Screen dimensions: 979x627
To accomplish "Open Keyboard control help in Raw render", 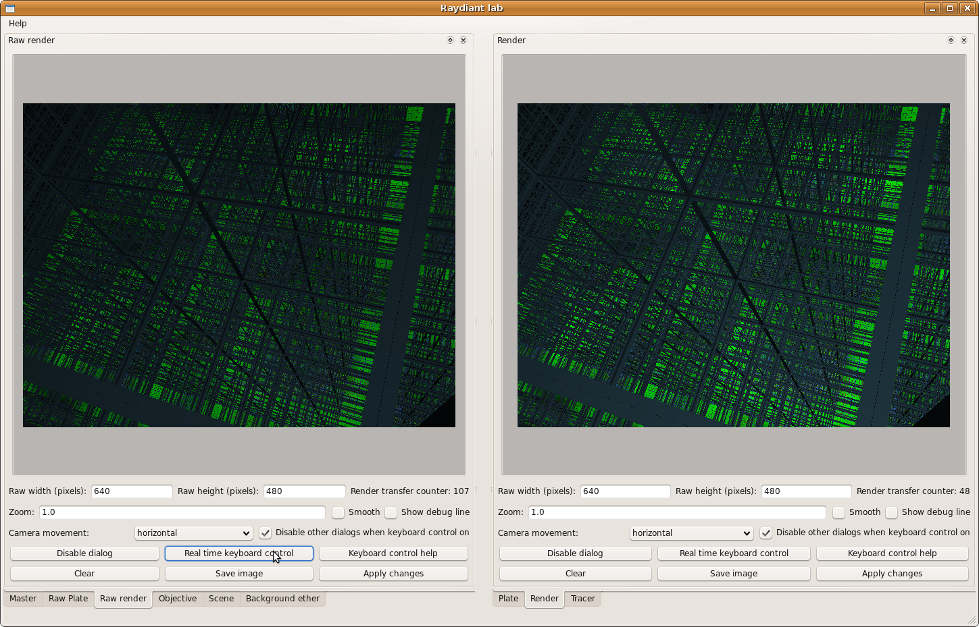I will 393,553.
